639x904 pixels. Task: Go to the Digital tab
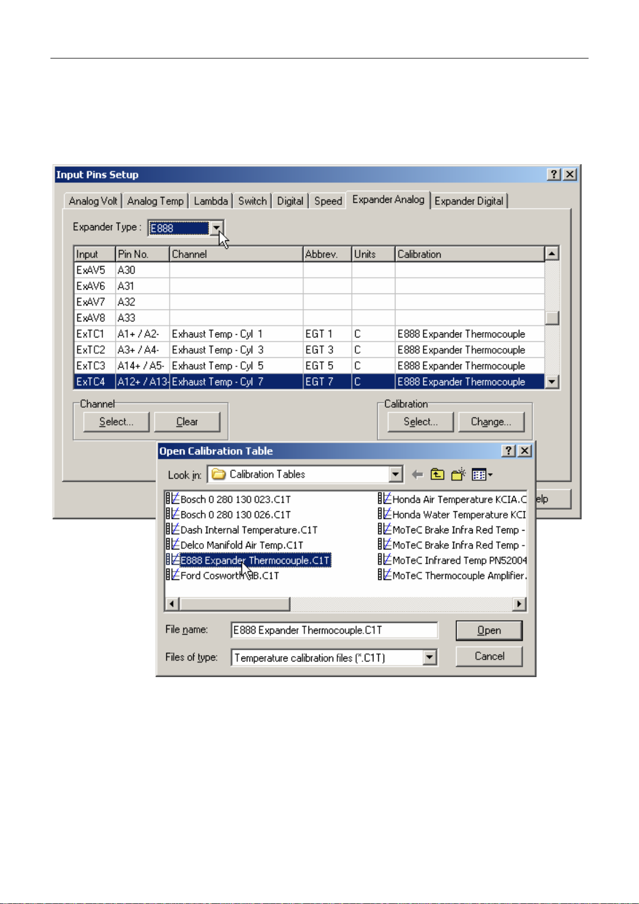tap(290, 201)
